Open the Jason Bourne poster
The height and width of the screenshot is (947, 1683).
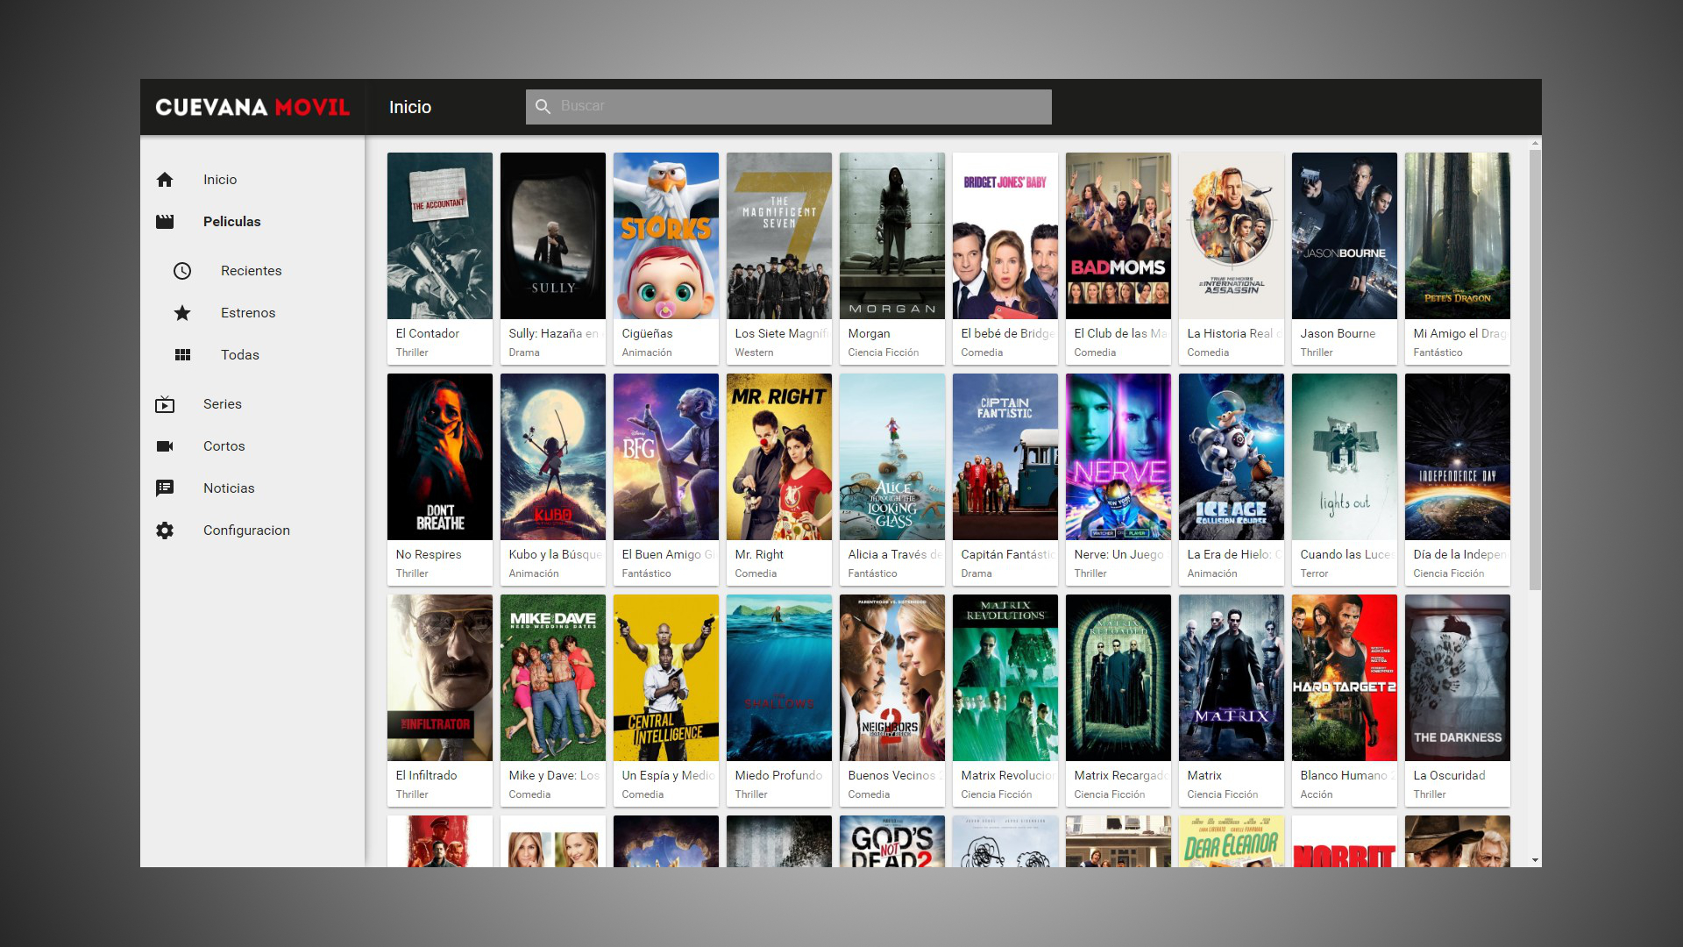pos(1344,237)
